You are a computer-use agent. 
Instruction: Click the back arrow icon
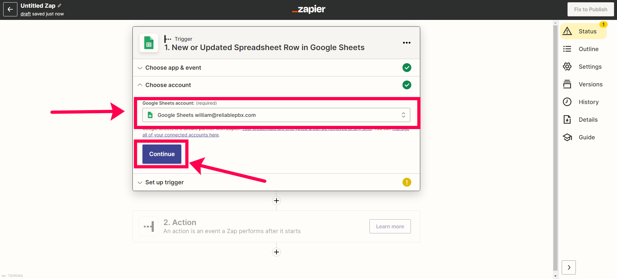(x=10, y=9)
